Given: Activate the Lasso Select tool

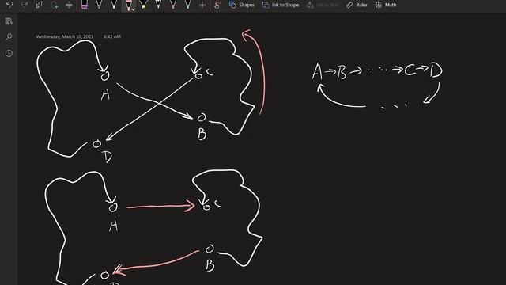Looking at the screenshot, I should coord(55,5).
